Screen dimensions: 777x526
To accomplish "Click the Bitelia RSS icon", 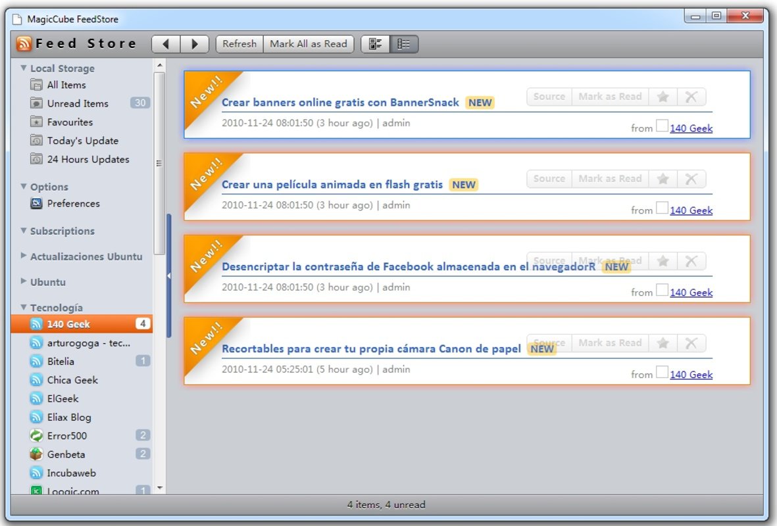I will click(36, 362).
